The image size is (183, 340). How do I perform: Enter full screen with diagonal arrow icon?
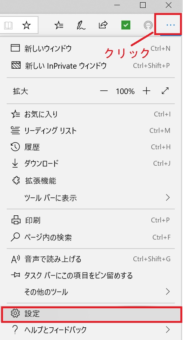coord(165,91)
